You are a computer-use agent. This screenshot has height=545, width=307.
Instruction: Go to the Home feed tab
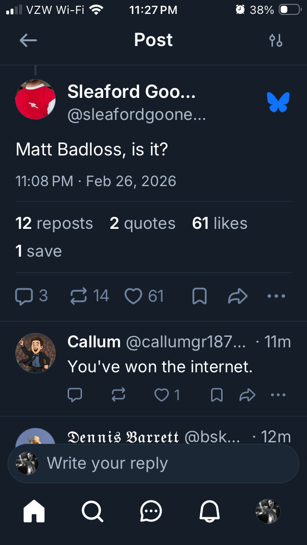click(x=34, y=511)
